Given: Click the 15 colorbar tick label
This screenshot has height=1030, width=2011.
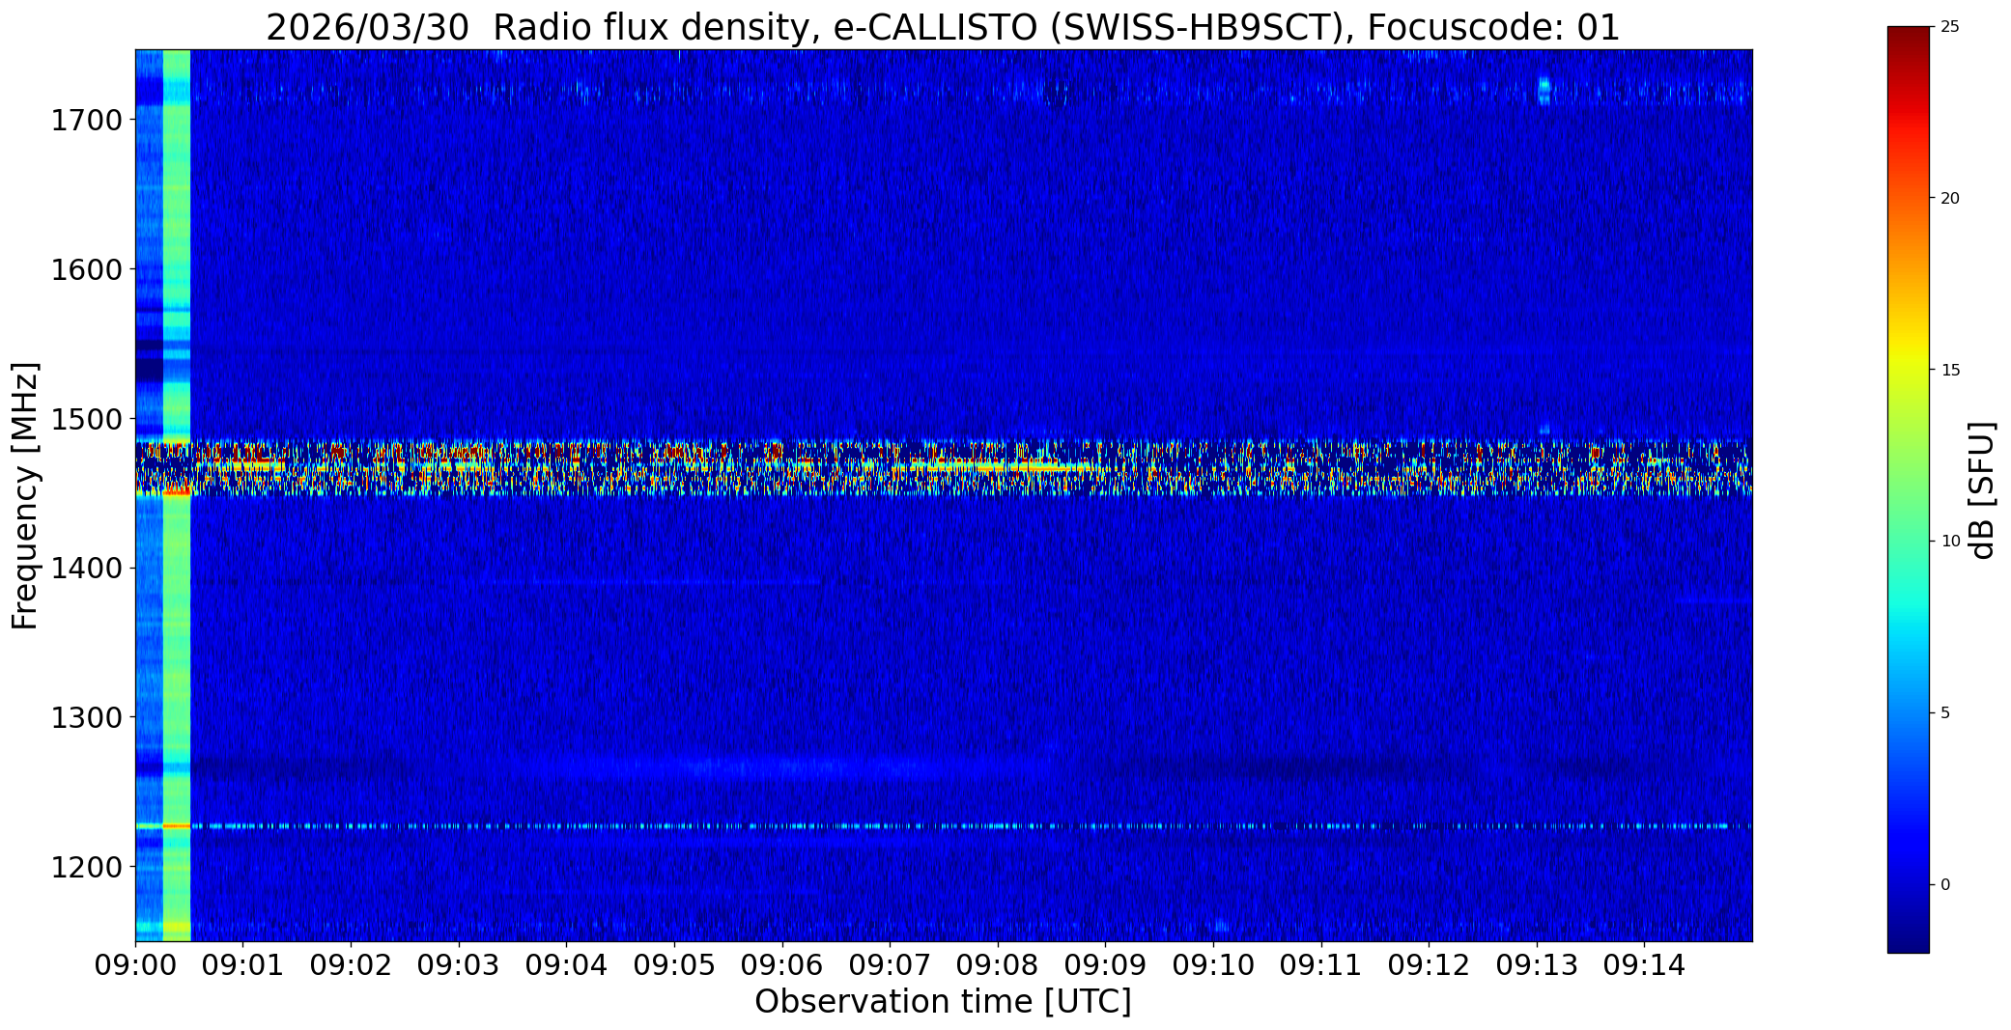Looking at the screenshot, I should pyautogui.click(x=1950, y=371).
